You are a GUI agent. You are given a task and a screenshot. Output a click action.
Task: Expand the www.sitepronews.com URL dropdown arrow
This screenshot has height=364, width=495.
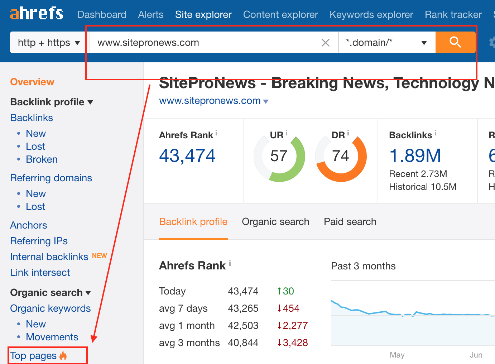(x=266, y=101)
